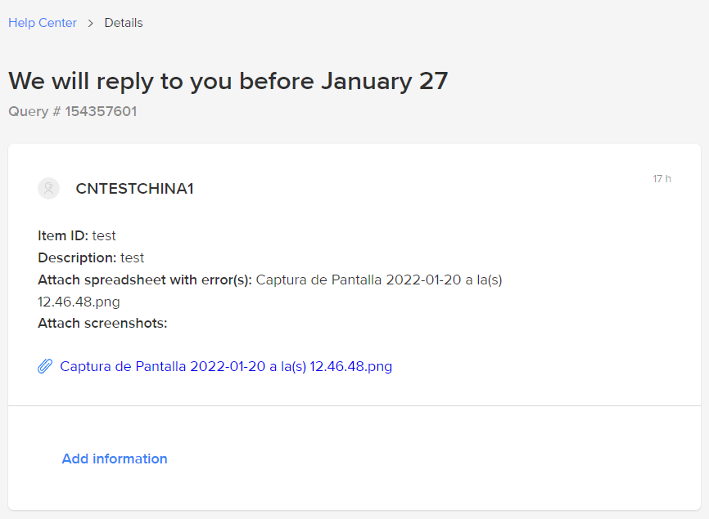709x519 pixels.
Task: Click the 17 h timestamp
Action: pos(662,179)
